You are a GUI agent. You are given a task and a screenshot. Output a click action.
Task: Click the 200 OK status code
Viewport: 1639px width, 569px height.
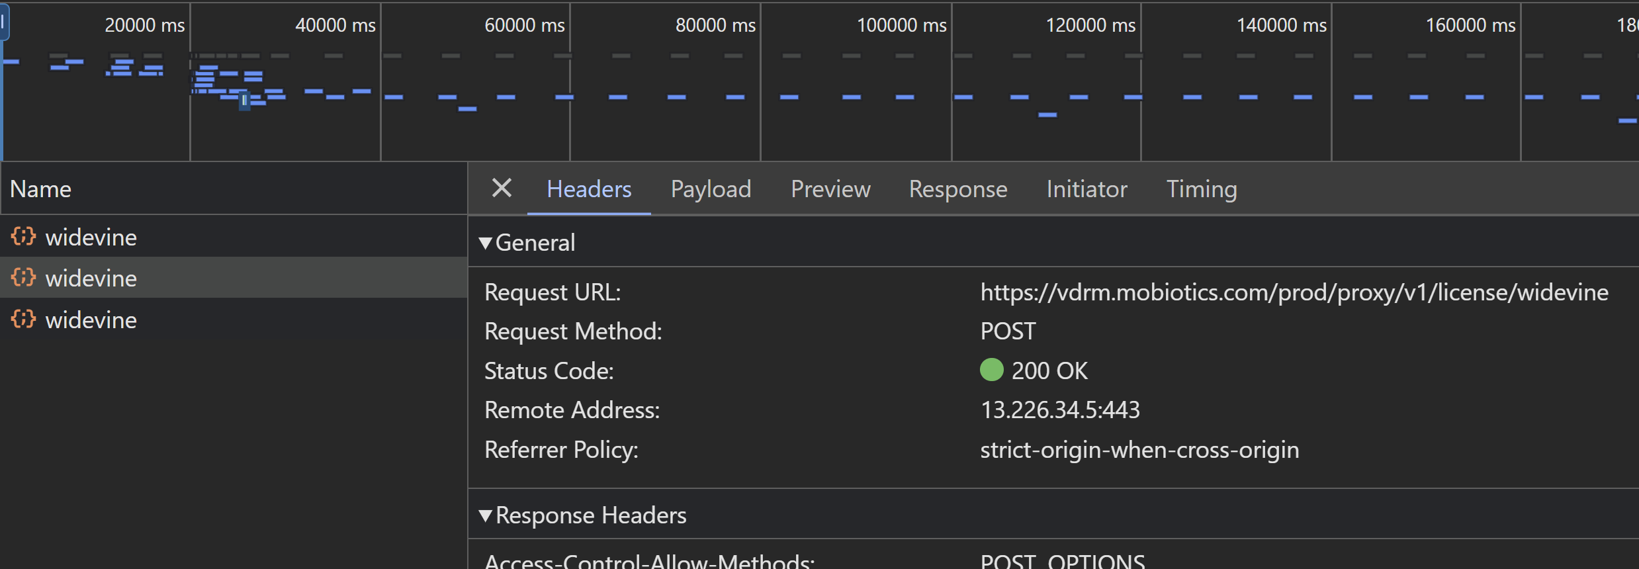coord(1049,371)
